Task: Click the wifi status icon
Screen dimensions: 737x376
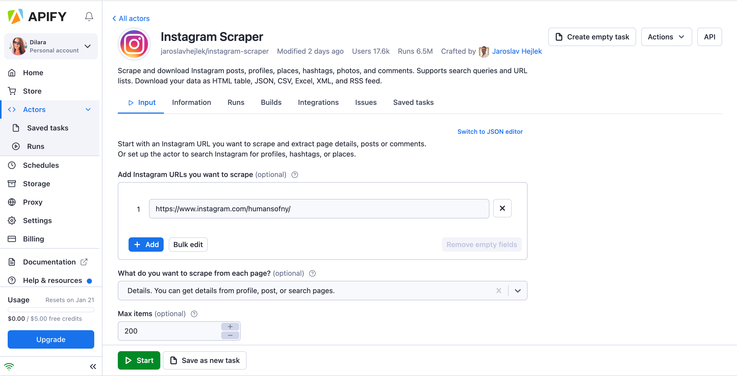Action: click(x=9, y=366)
